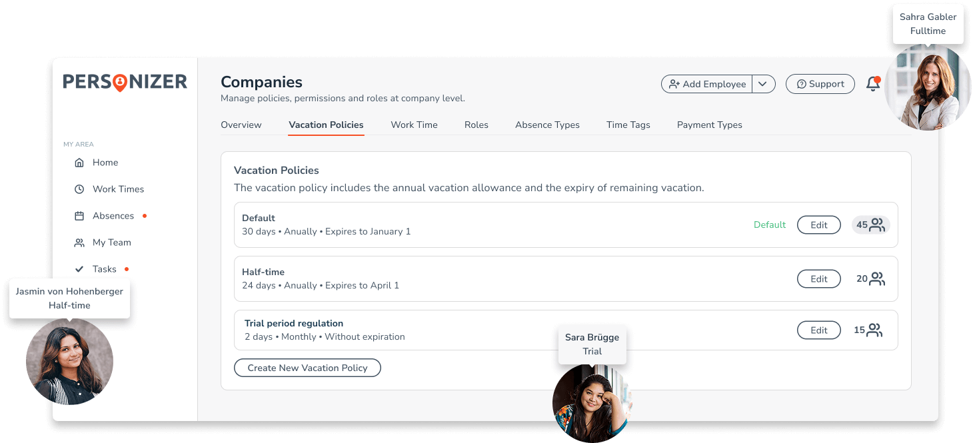
Task: Select the Default label on Default policy
Action: pos(769,224)
